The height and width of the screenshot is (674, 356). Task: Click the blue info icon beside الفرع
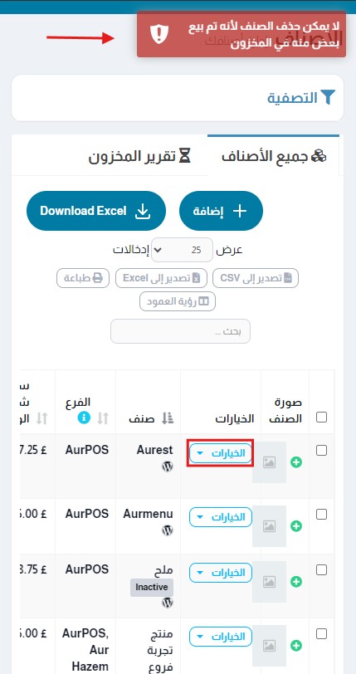coord(85,418)
